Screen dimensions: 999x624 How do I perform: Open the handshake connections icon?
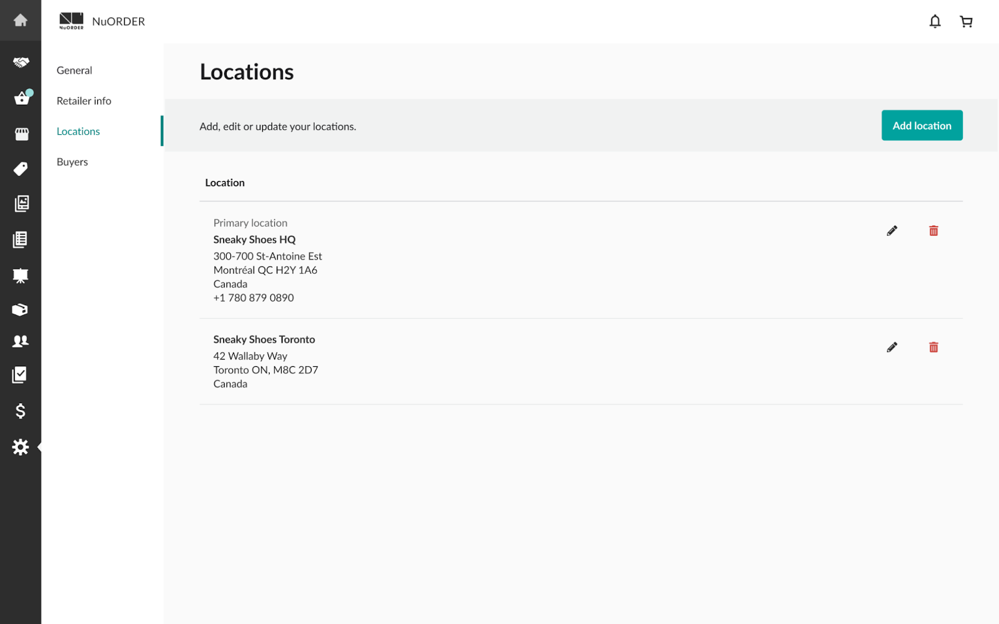pyautogui.click(x=21, y=62)
